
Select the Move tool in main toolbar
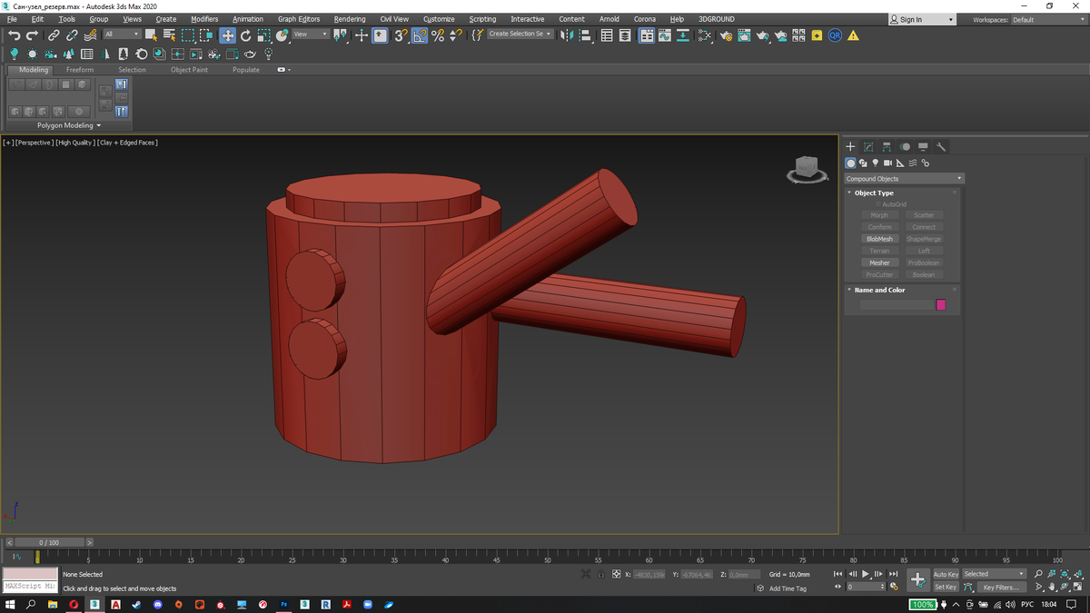coord(227,35)
